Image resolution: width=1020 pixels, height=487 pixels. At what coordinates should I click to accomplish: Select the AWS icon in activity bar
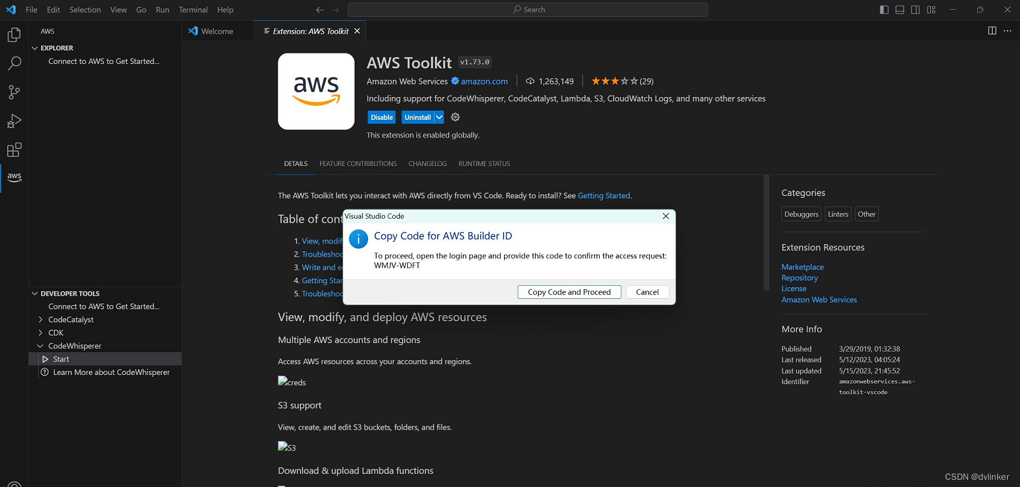click(x=14, y=177)
